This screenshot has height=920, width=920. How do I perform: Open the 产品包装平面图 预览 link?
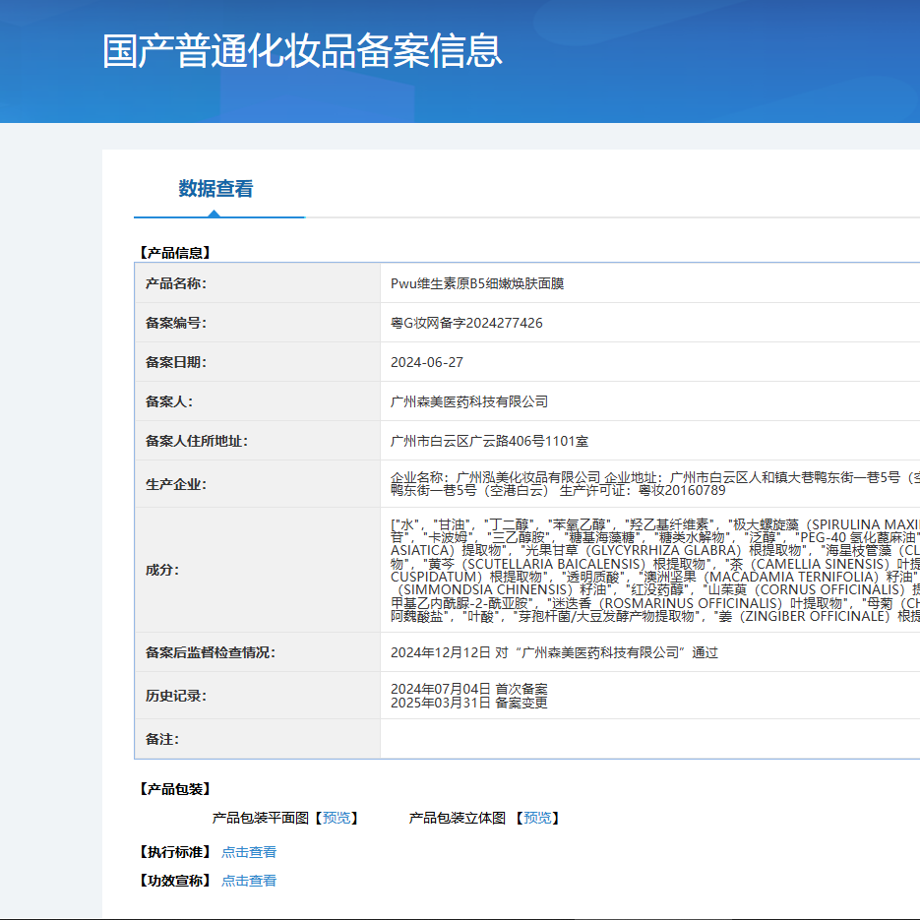coord(337,817)
